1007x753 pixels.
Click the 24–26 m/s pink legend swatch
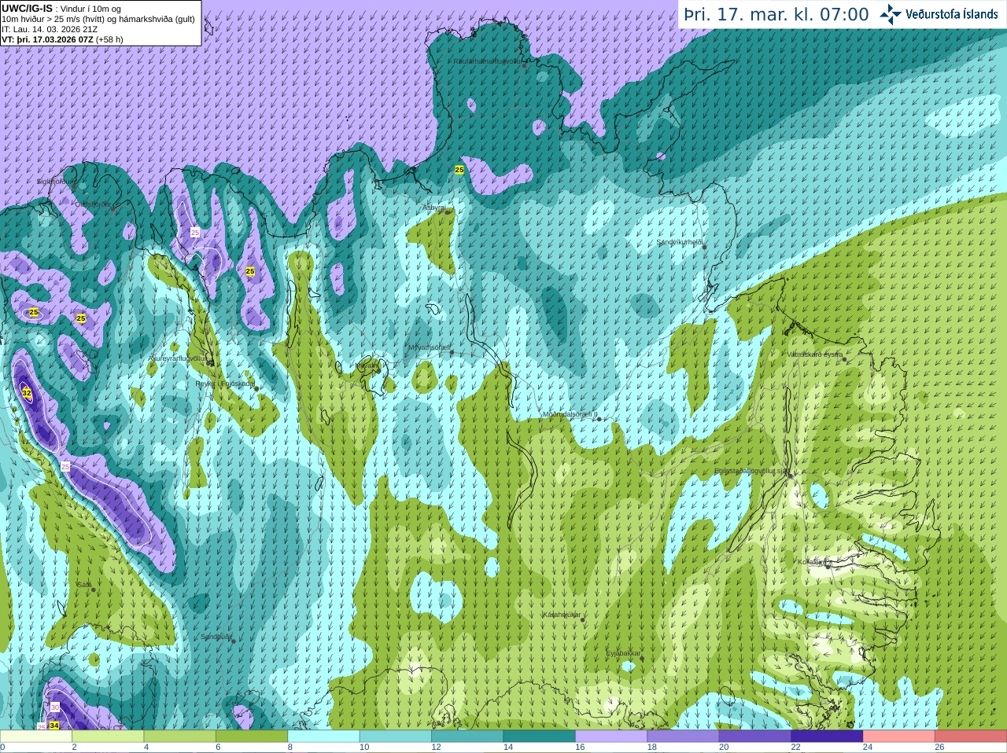[x=898, y=736]
